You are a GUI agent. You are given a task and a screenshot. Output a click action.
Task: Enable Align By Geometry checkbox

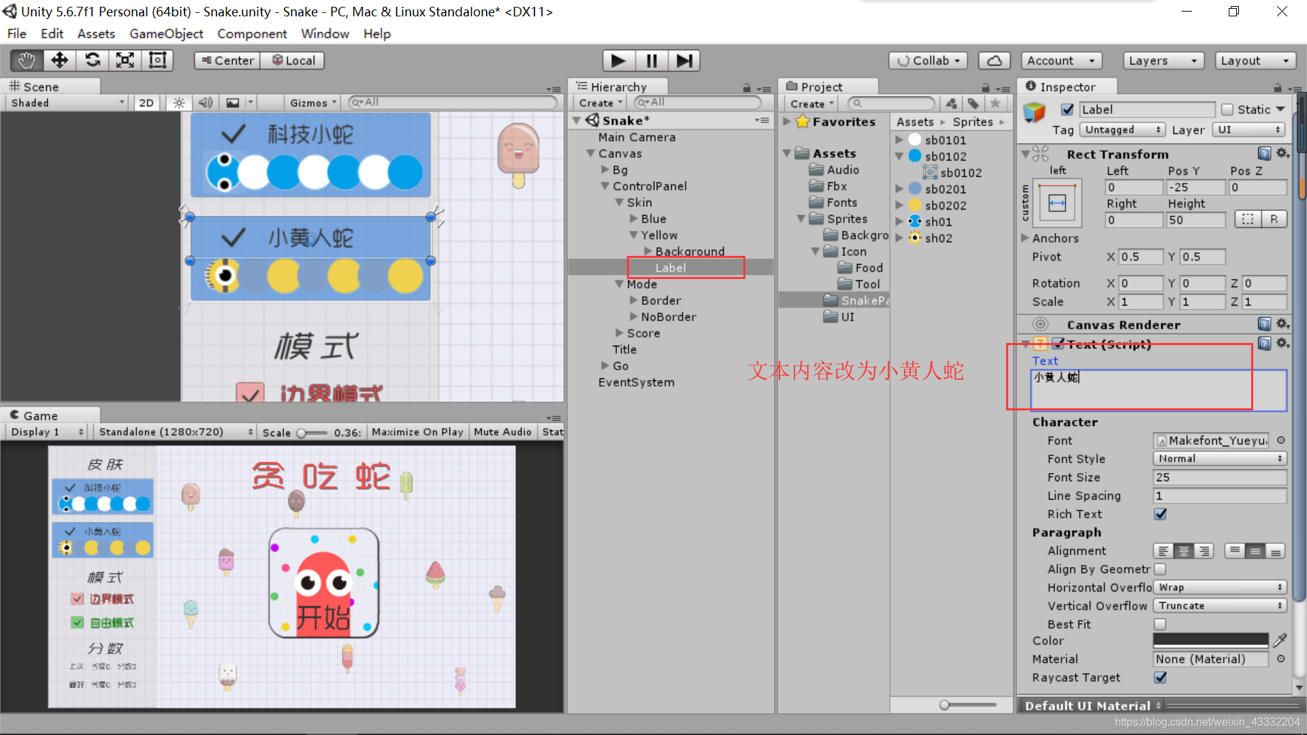1161,569
